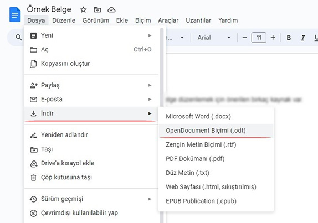Viewport: 318px width, 223px height.
Task: Download as Microsoft Word (.docx)
Action: coord(216,116)
